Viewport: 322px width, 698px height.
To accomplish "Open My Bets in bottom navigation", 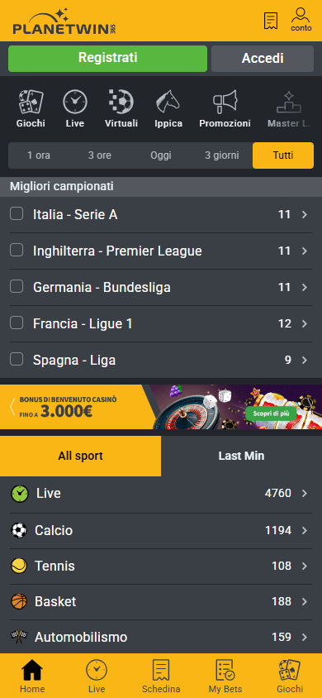I will tap(225, 676).
